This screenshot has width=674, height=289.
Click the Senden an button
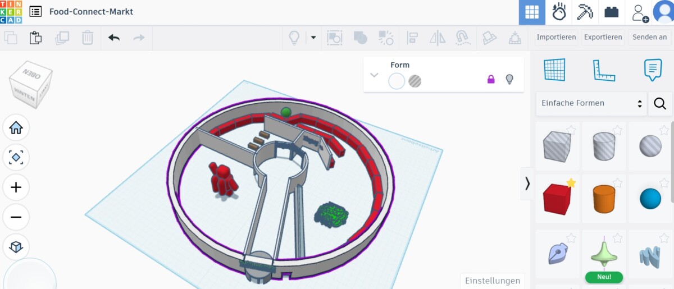tap(650, 38)
